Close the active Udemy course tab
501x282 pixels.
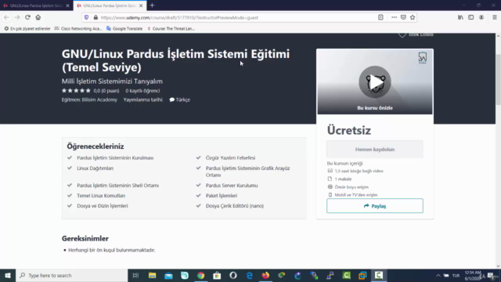141,5
